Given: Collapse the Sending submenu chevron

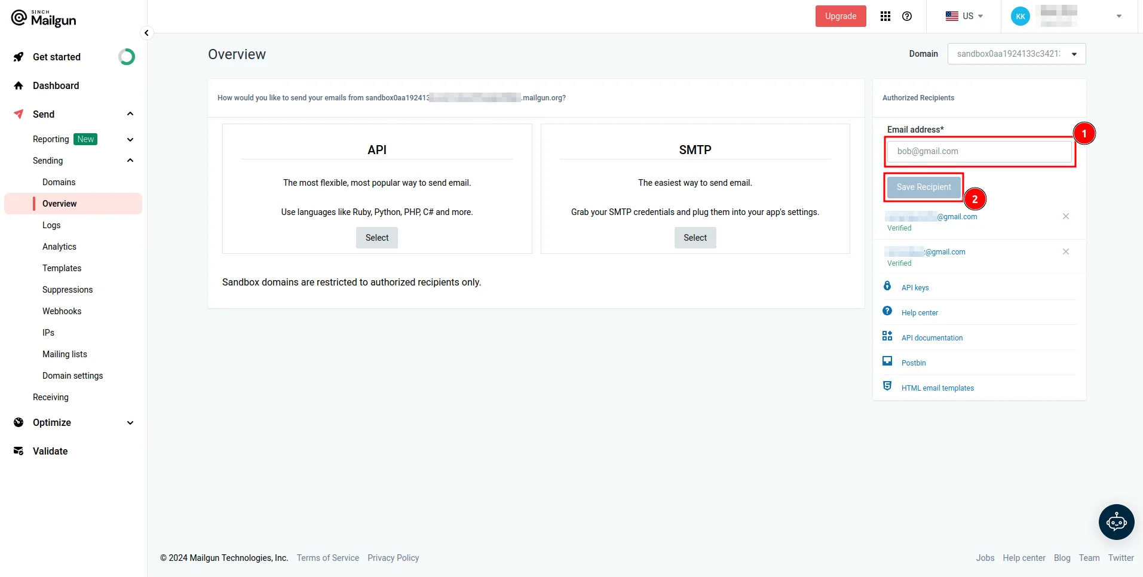Looking at the screenshot, I should coord(130,161).
